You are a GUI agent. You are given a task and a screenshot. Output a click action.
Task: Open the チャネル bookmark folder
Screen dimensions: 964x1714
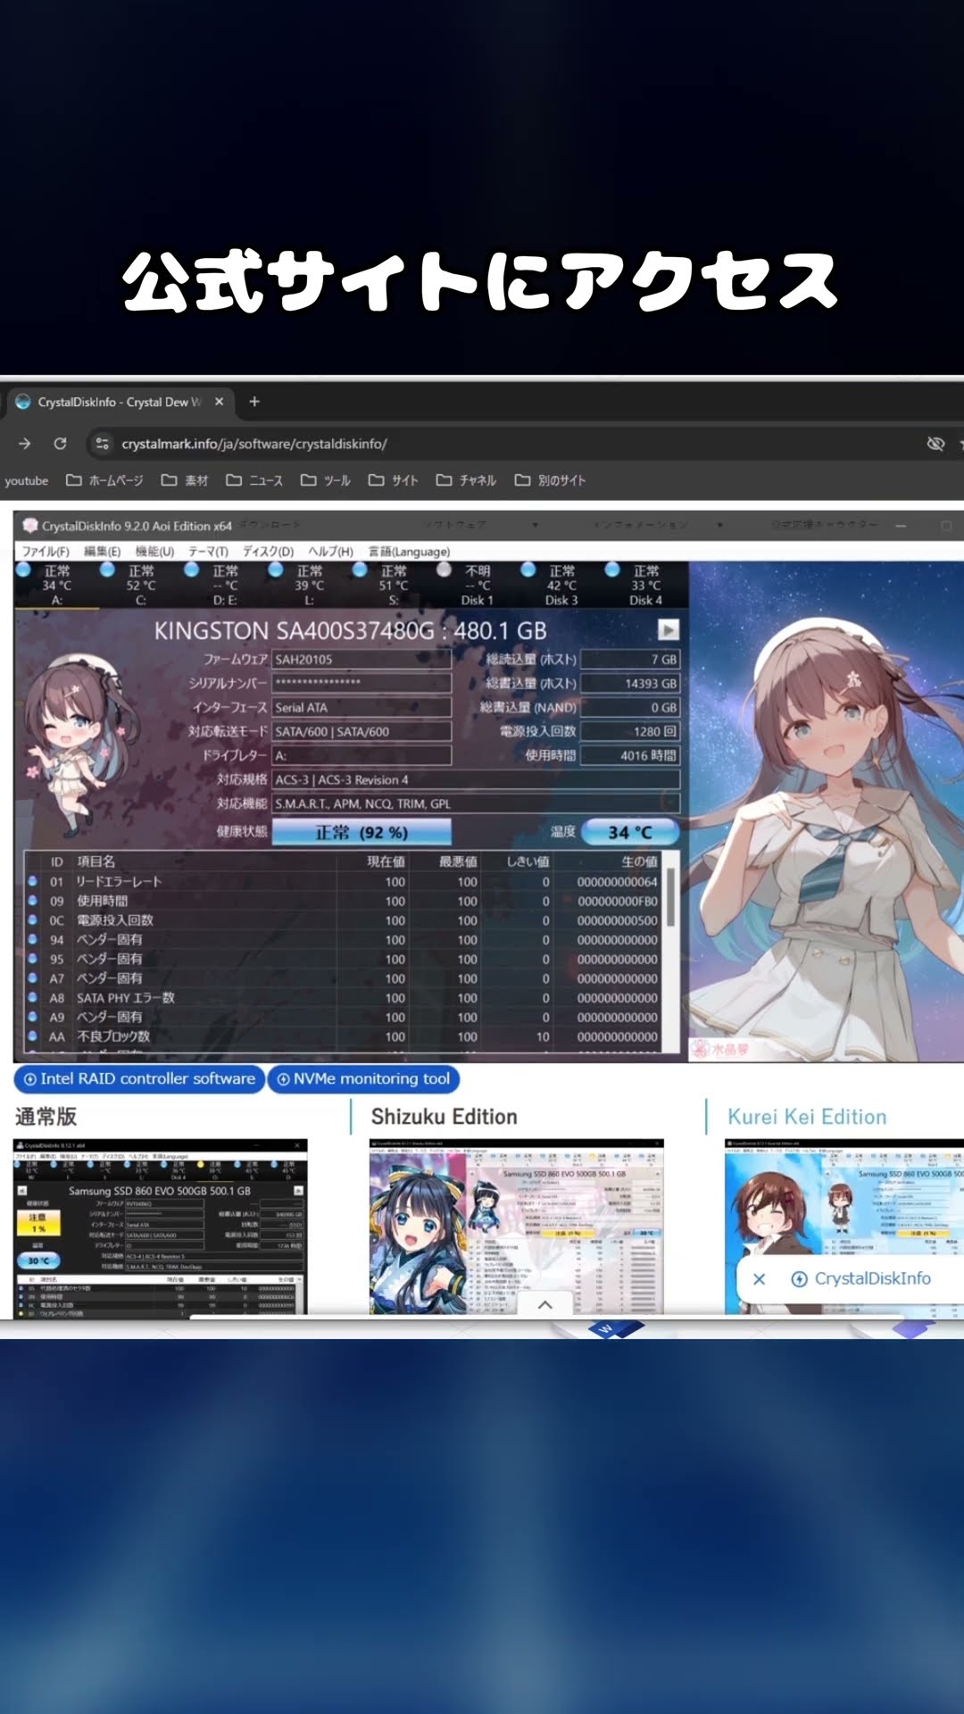click(x=466, y=480)
